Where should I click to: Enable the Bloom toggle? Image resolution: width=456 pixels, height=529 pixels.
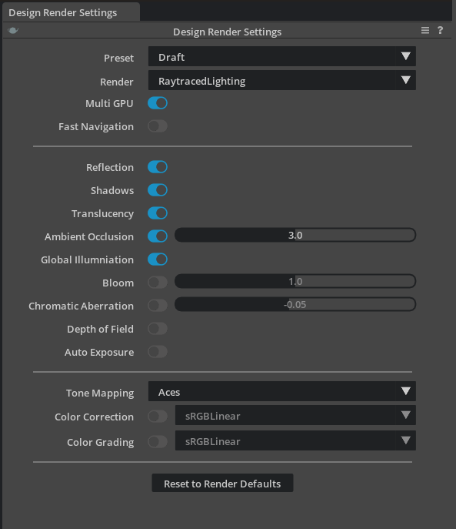point(158,283)
